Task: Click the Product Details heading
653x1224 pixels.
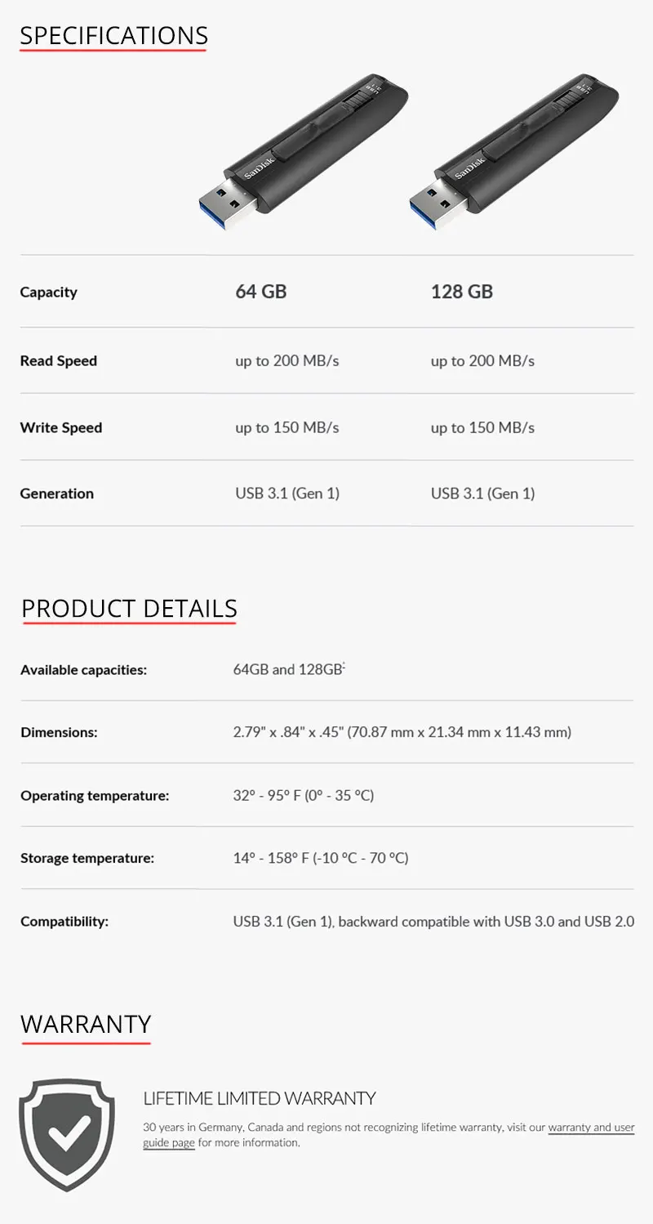Action: coord(129,609)
